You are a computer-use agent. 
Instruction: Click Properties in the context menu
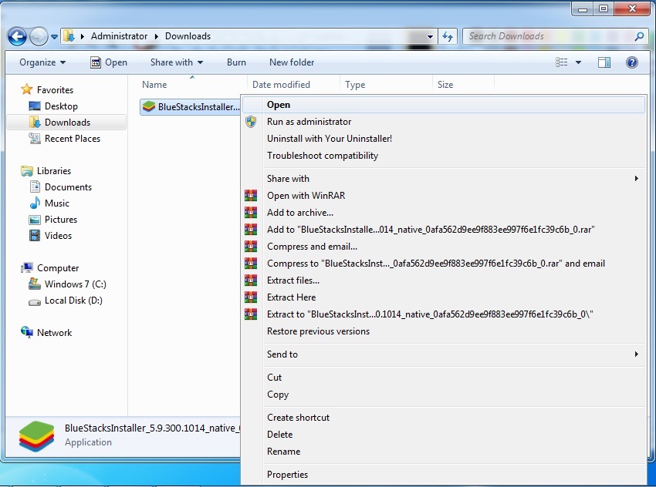click(x=287, y=475)
